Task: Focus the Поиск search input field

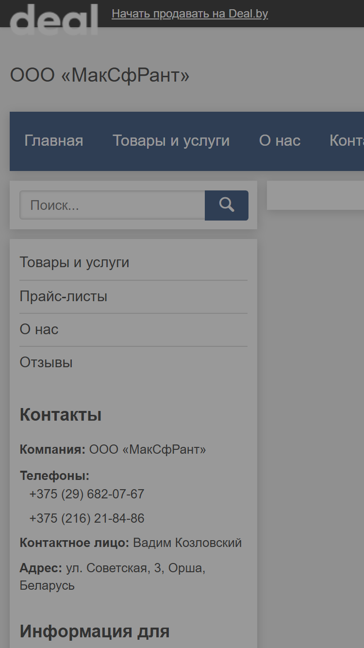Action: (112, 205)
